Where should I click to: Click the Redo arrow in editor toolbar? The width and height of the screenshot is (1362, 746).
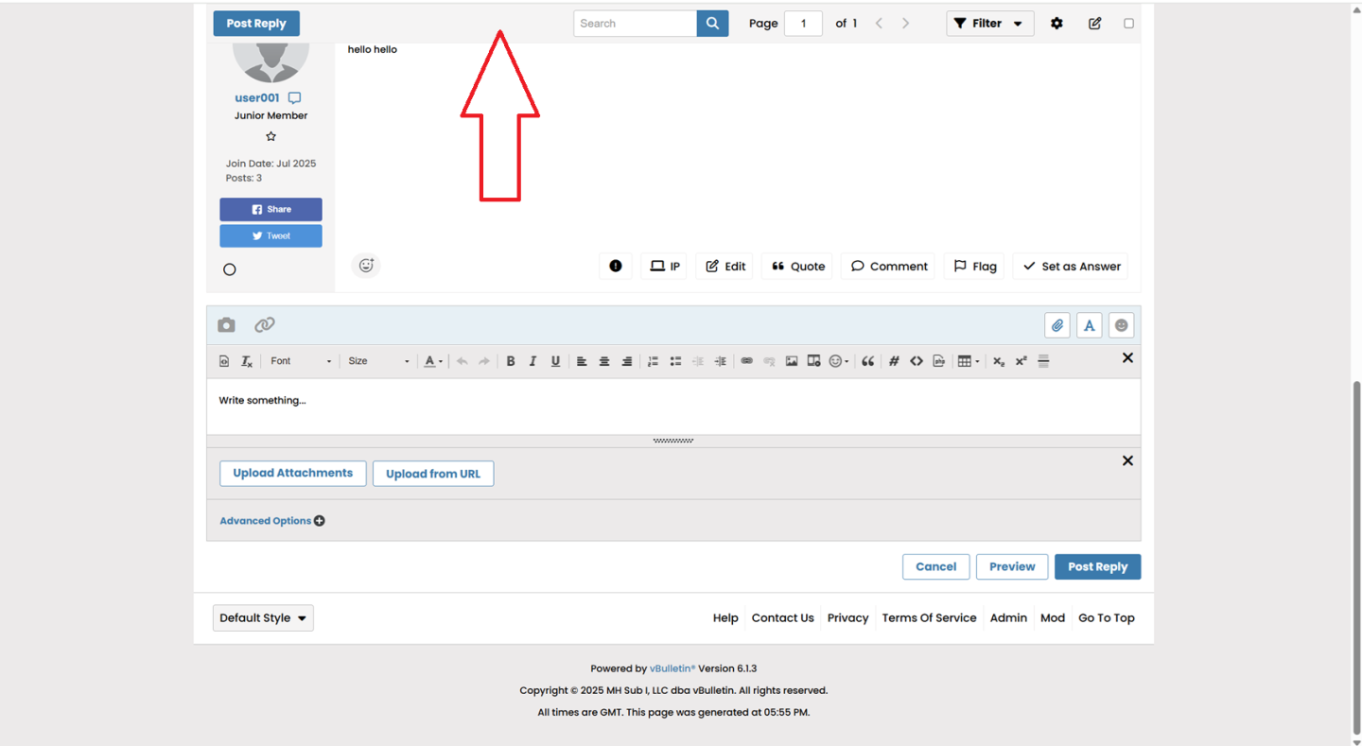(x=484, y=361)
